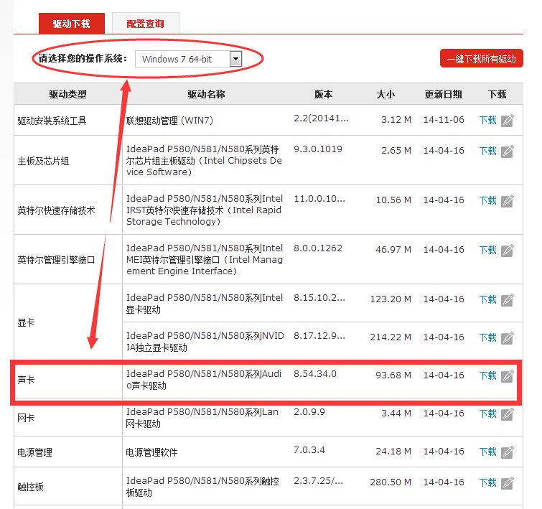Click the 驱动名称 column header

coord(206,94)
